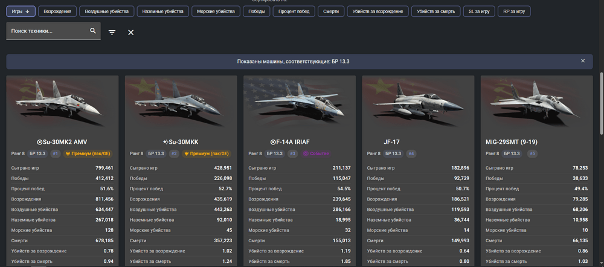Click the 799,461 games played value
The height and width of the screenshot is (267, 604).
tap(104, 168)
